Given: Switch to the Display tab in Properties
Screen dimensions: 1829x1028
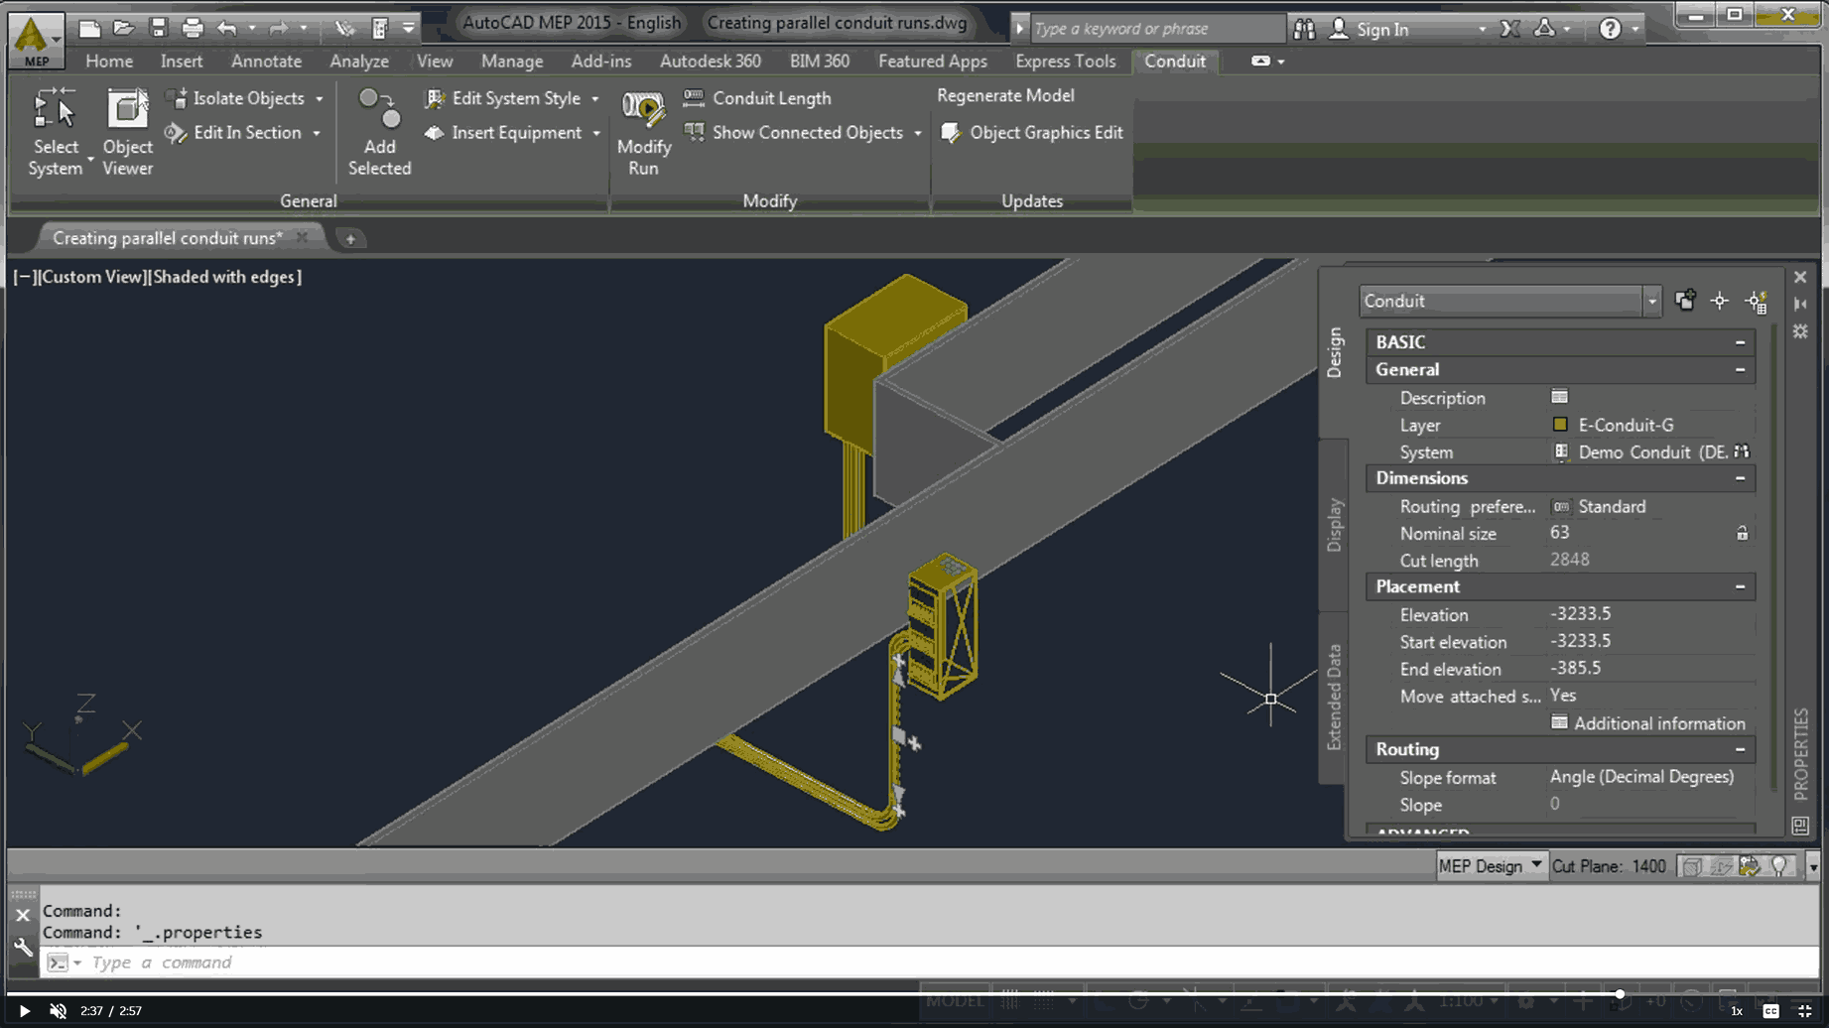Looking at the screenshot, I should tap(1334, 525).
